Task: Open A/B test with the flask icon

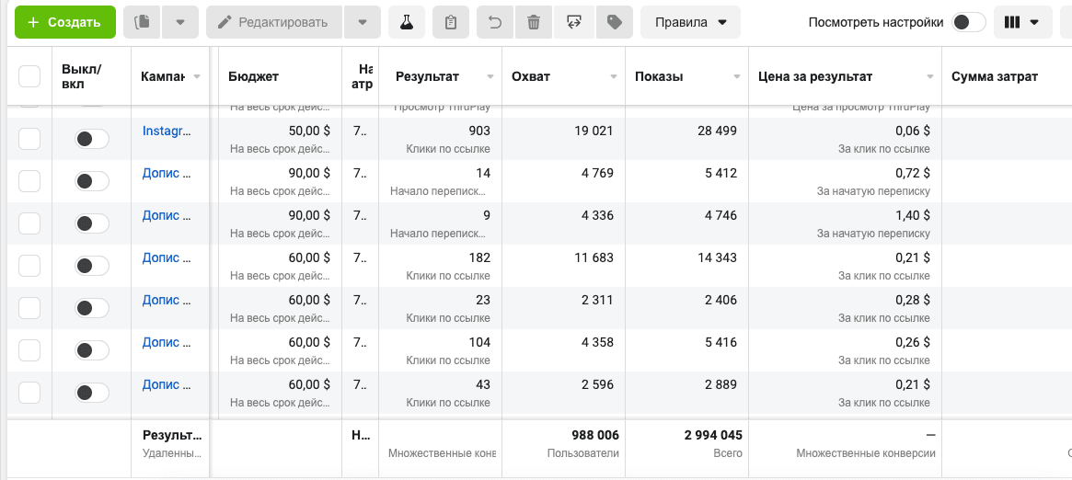Action: [x=407, y=22]
